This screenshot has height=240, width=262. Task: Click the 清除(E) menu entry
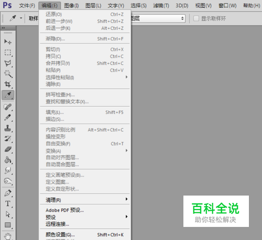(85, 84)
